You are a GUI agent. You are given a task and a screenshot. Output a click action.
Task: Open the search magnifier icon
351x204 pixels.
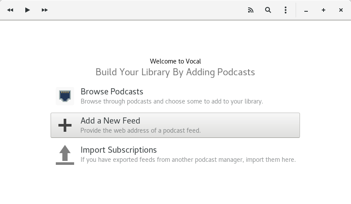pyautogui.click(x=268, y=10)
